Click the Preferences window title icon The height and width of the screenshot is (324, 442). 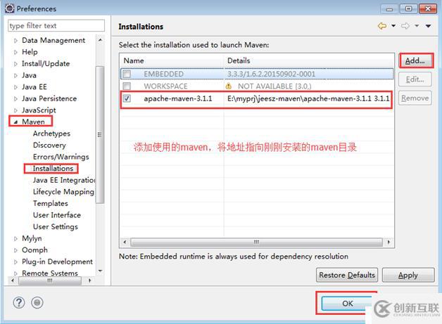(10, 8)
